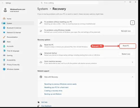This screenshot has width=140, height=108.
Task: Open Time & language settings
Action: pyautogui.click(x=18, y=51)
